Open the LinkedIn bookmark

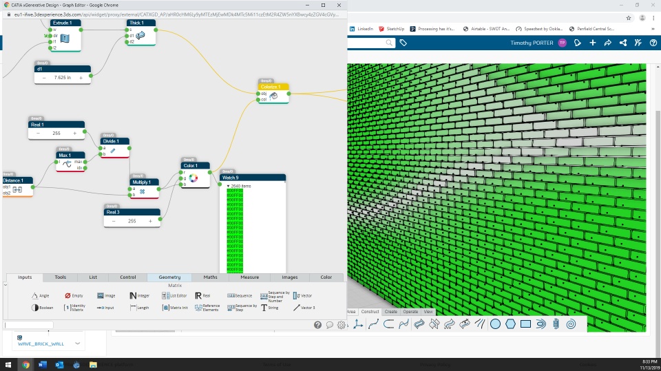(x=361, y=29)
